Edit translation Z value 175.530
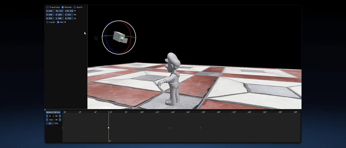This screenshot has width=346, height=148. [x=69, y=11]
